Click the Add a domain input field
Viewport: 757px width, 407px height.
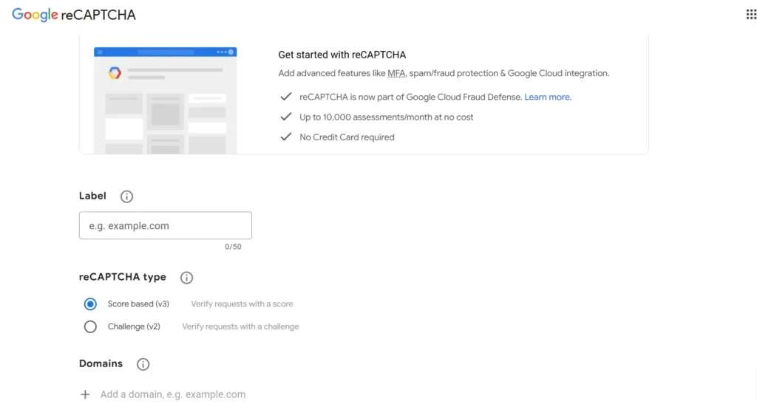(173, 394)
